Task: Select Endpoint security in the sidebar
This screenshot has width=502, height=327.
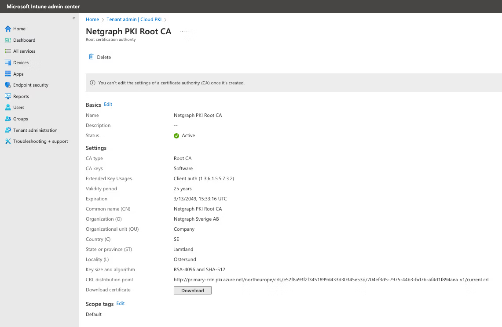Action: (x=31, y=85)
